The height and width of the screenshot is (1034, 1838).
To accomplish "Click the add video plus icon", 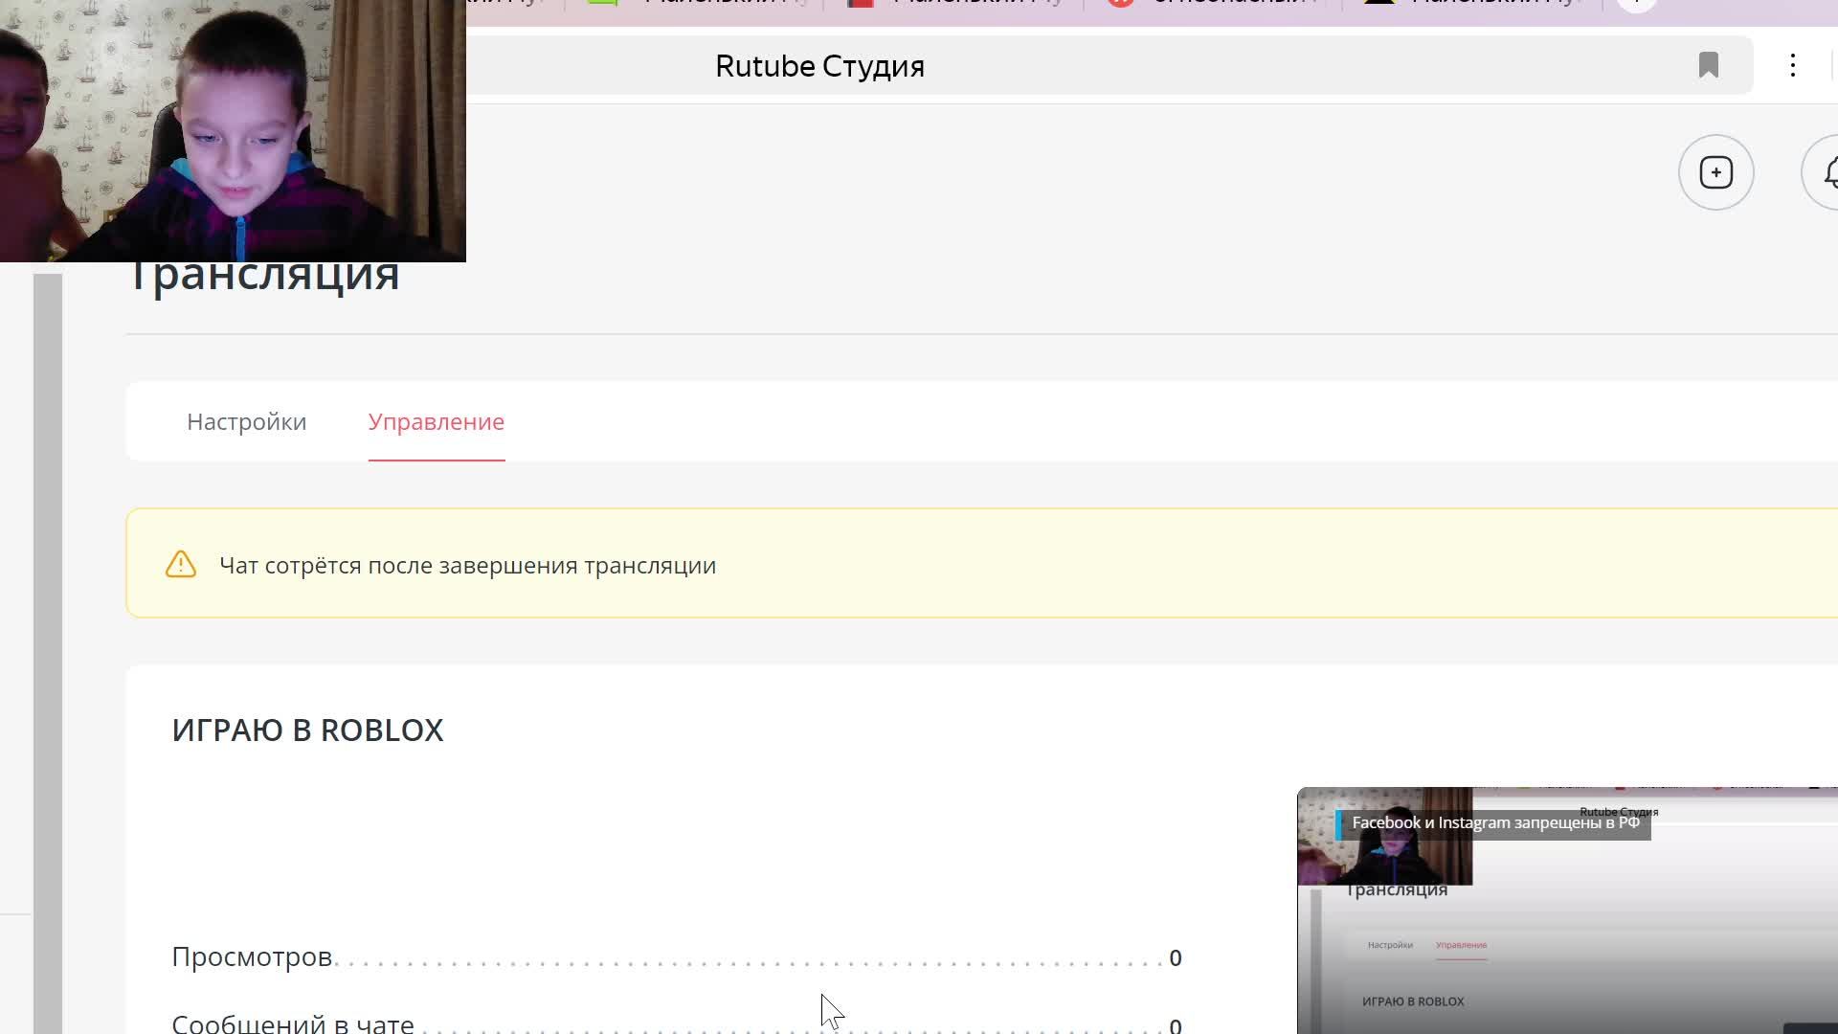I will (1716, 172).
